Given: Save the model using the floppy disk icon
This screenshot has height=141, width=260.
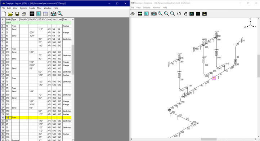Looking at the screenshot, I should coord(17,14).
